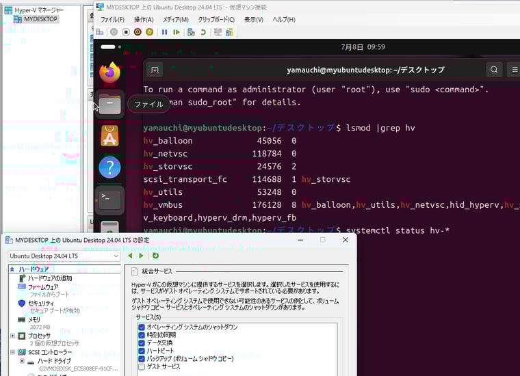Go to next settings page green arrow
520x376 pixels.
coord(141,256)
